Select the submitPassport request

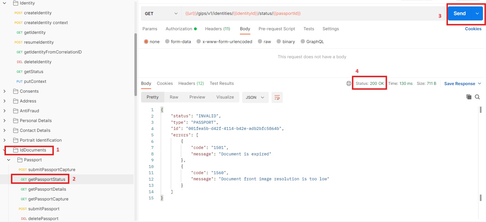point(39,209)
